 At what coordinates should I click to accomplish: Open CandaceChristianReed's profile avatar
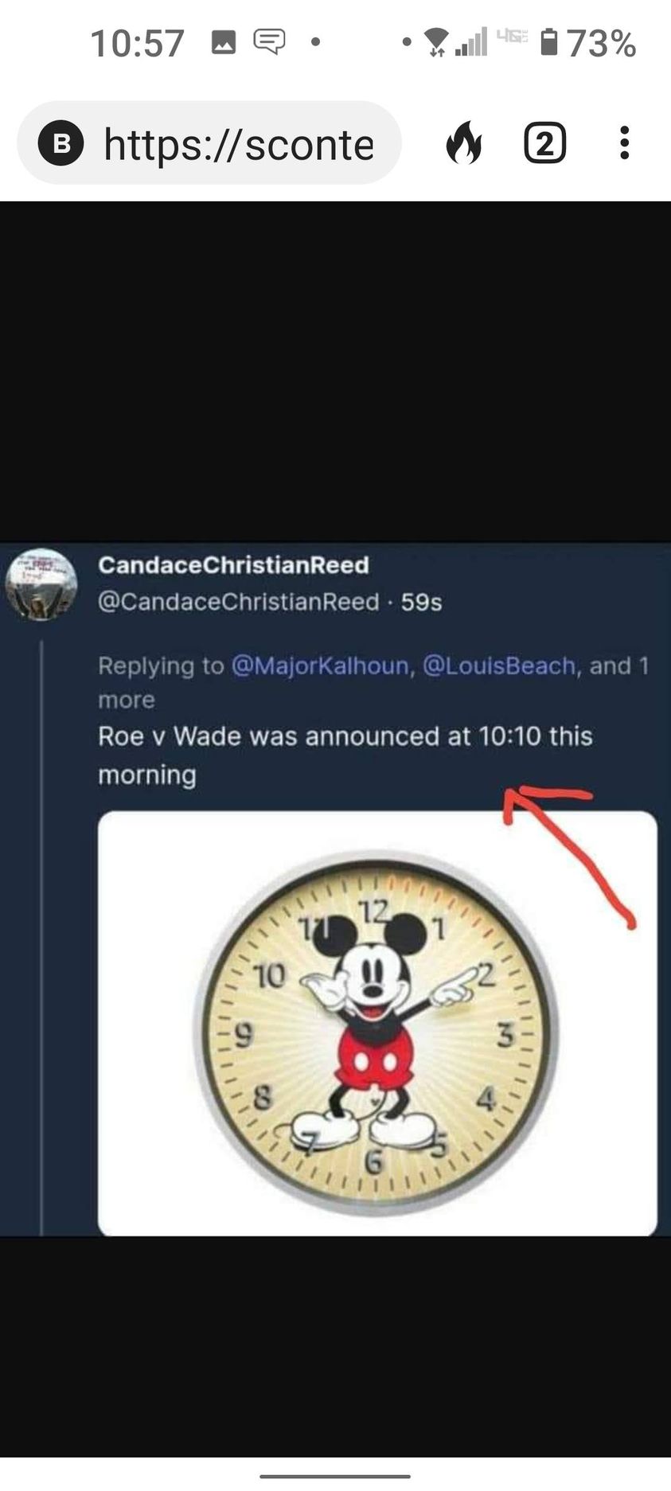click(41, 585)
